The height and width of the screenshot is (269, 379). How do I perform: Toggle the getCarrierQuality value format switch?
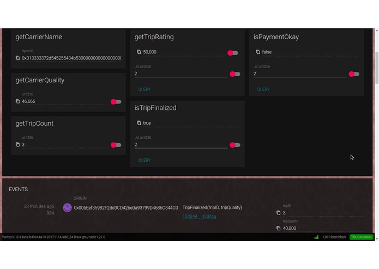[116, 102]
